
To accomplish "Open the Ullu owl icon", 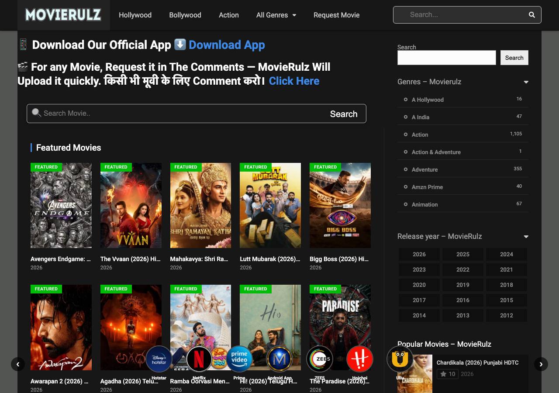I will pyautogui.click(x=400, y=359).
